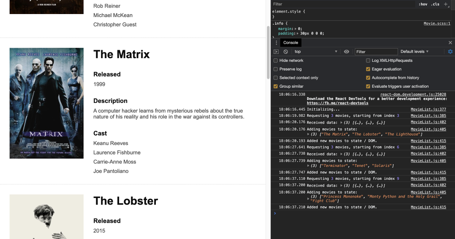Open MovieList.js:405 link at 18:06:20.176
This screenshot has width=455, height=239.
[428, 129]
